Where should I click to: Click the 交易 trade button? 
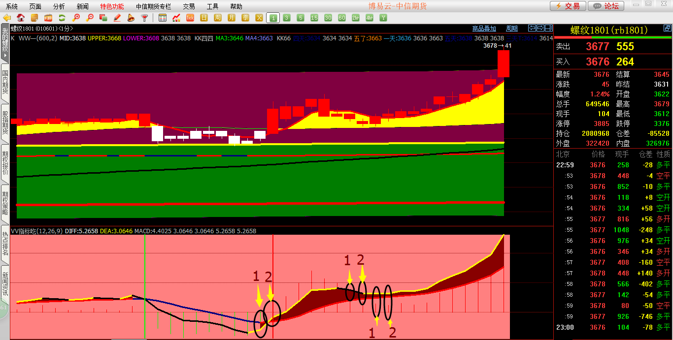[x=568, y=6]
